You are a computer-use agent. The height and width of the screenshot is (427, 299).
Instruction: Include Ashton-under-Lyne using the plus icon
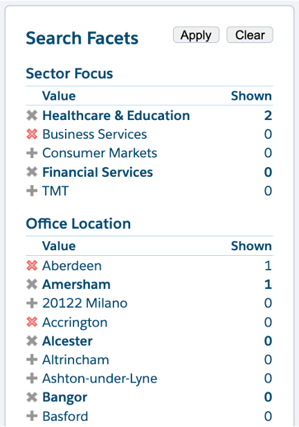(32, 378)
